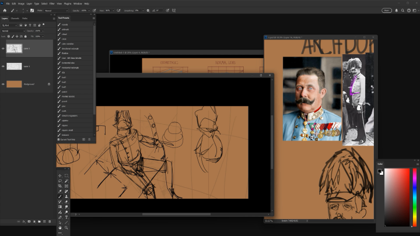Select the Crop tool

pyautogui.click(x=60, y=186)
